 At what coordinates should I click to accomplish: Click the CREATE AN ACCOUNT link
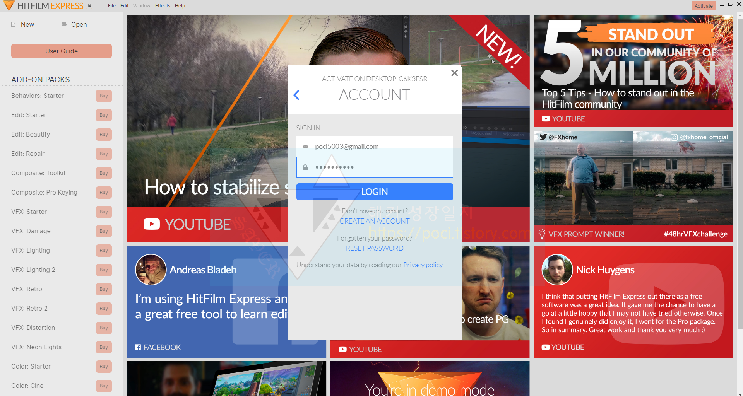coord(375,221)
